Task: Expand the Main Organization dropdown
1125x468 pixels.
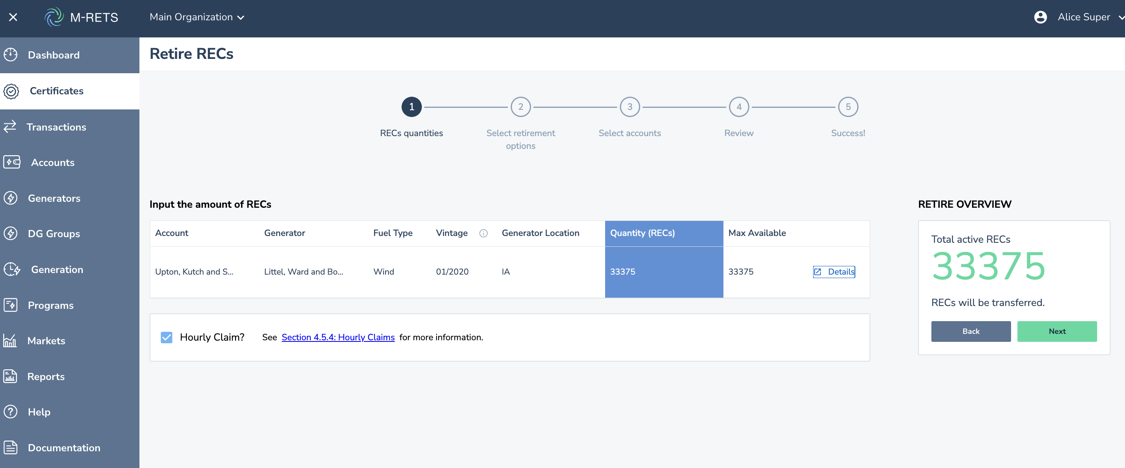Action: pos(196,18)
